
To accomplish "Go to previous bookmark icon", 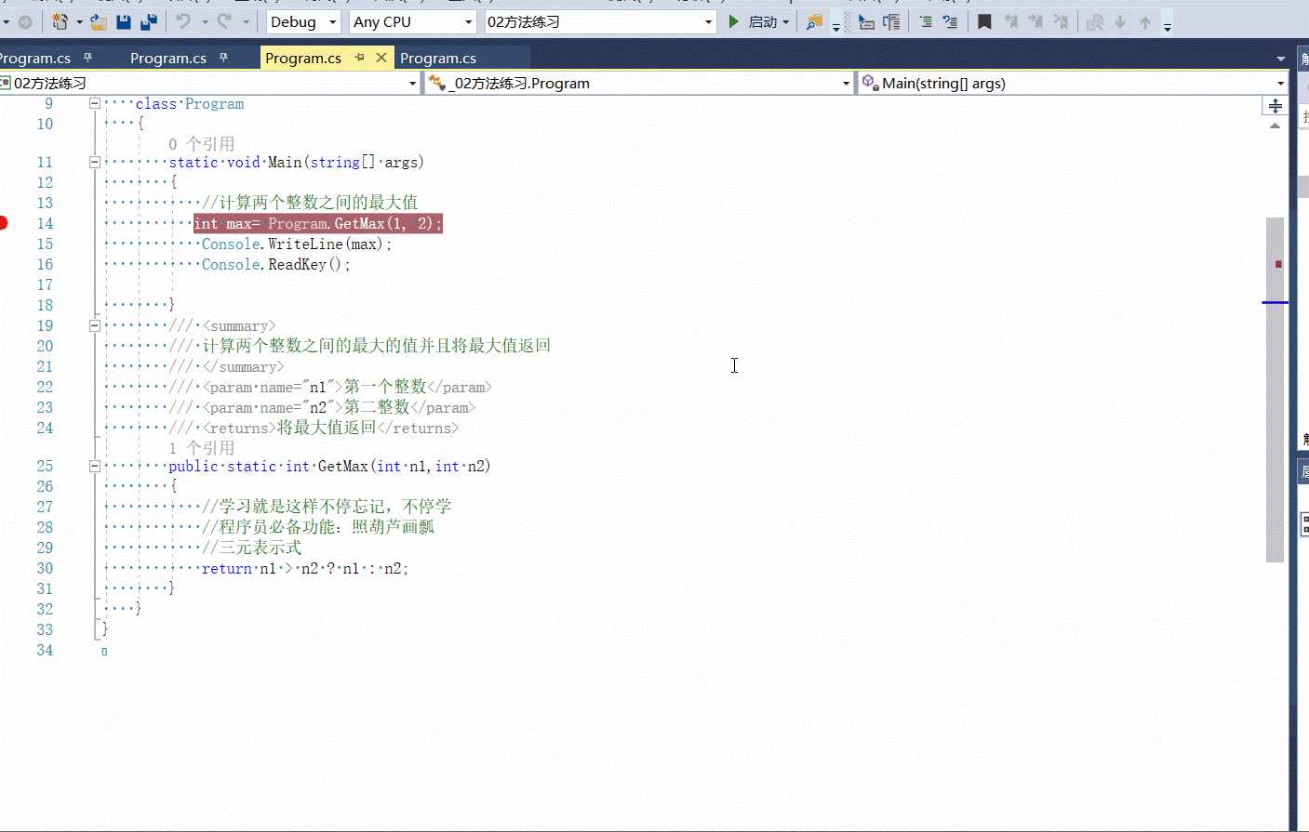I will point(1010,21).
